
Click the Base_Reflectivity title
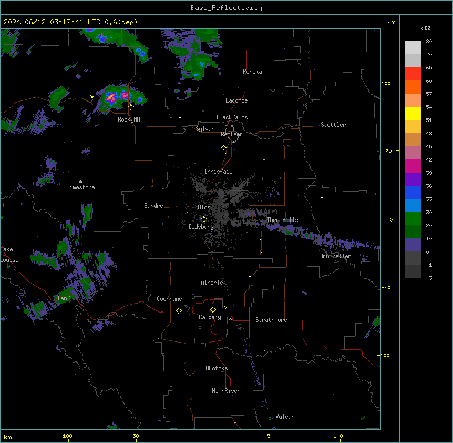(226, 8)
